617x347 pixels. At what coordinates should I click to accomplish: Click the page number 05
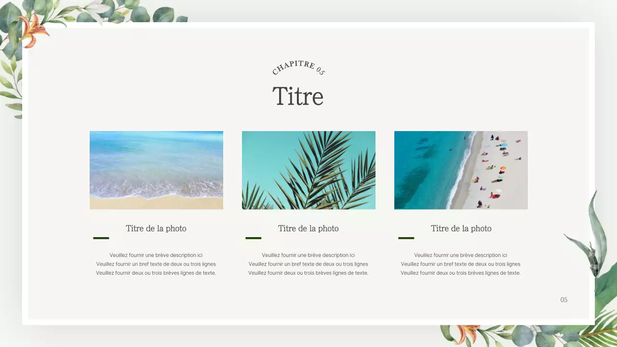click(563, 300)
